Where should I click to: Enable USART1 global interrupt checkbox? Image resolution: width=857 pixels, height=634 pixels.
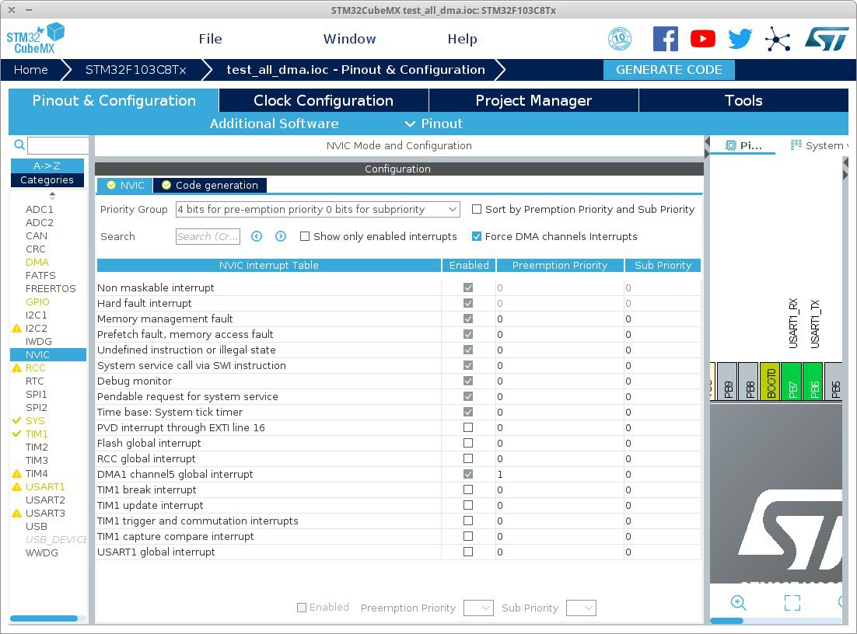pyautogui.click(x=468, y=552)
